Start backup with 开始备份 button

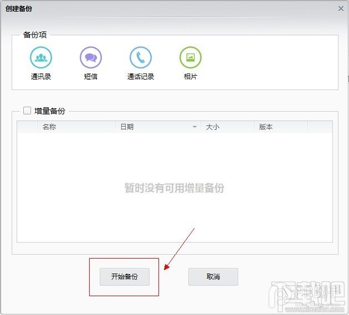(125, 277)
